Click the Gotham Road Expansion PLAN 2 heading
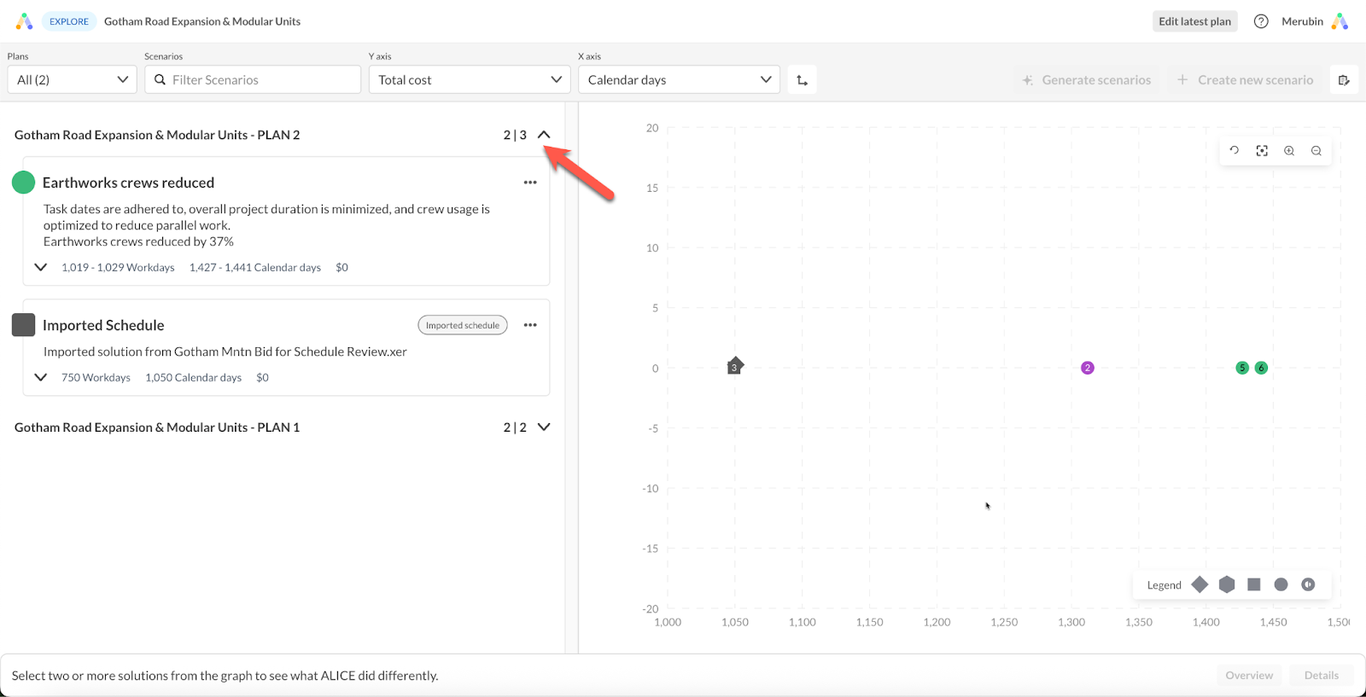 (x=157, y=135)
